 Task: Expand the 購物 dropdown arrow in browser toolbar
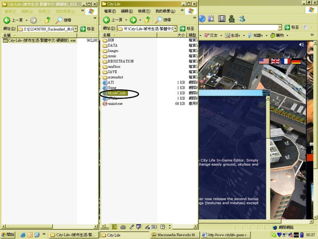(x=287, y=35)
